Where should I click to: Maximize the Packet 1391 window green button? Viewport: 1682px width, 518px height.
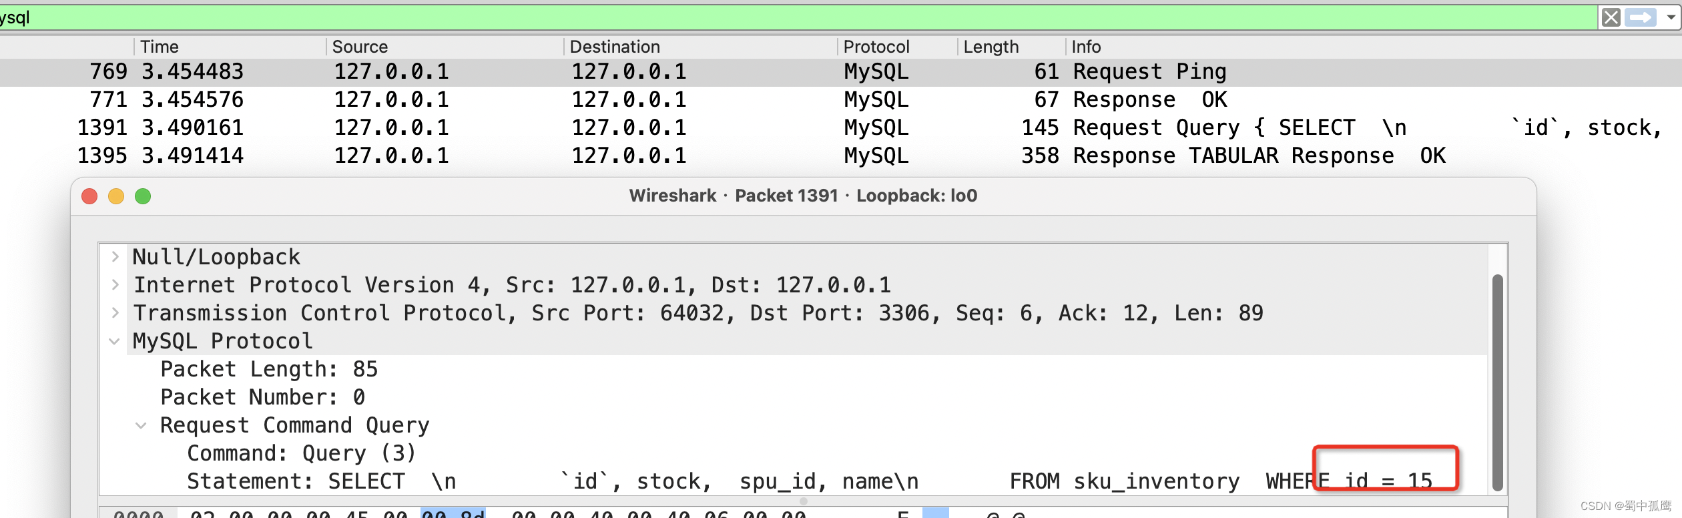coord(143,196)
